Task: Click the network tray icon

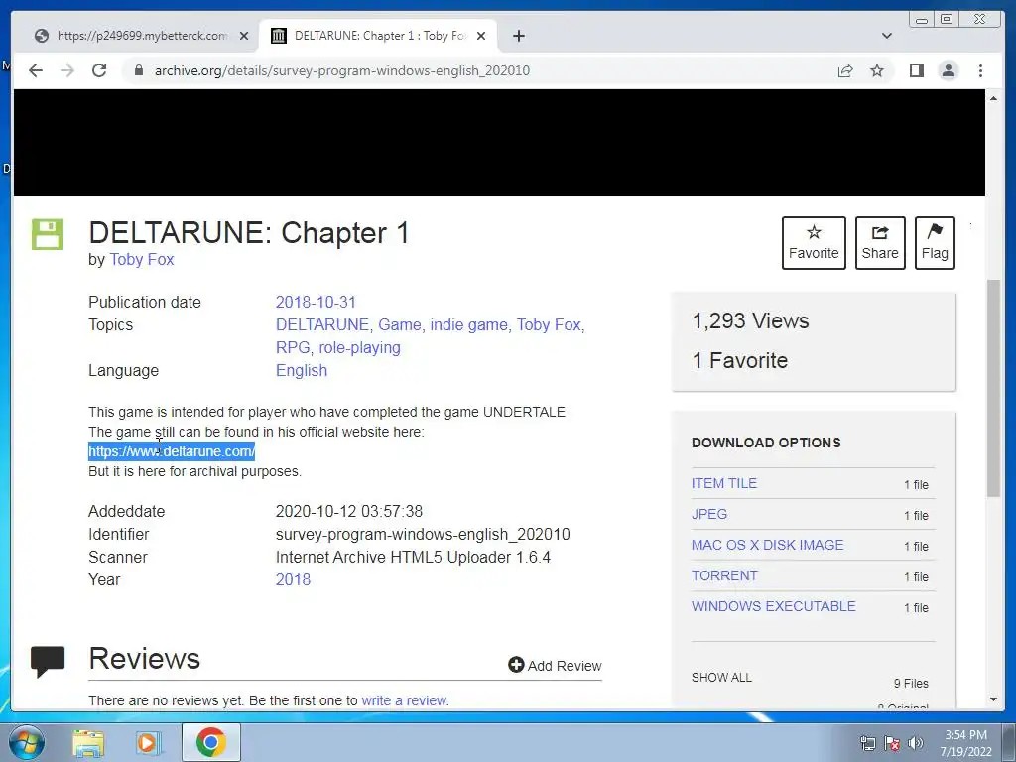Action: pos(867,743)
